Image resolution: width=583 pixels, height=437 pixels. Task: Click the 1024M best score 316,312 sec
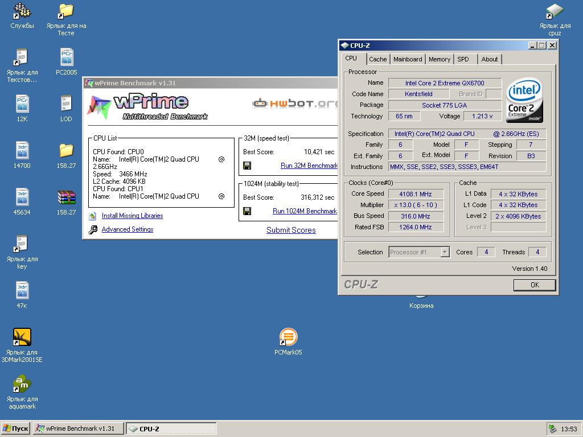(x=317, y=197)
